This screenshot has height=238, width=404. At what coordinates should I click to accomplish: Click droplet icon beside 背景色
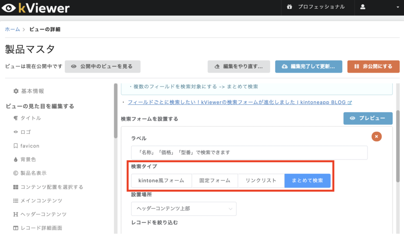point(16,160)
